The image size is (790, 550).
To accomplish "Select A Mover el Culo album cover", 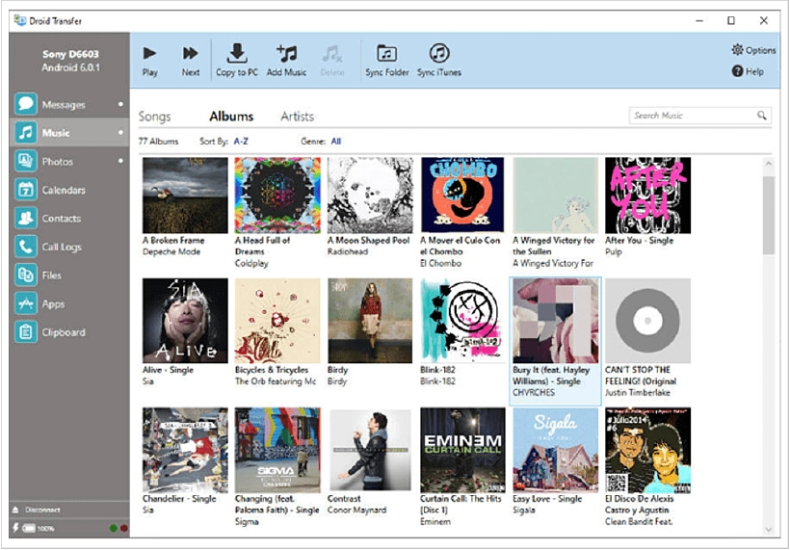I will click(x=462, y=195).
